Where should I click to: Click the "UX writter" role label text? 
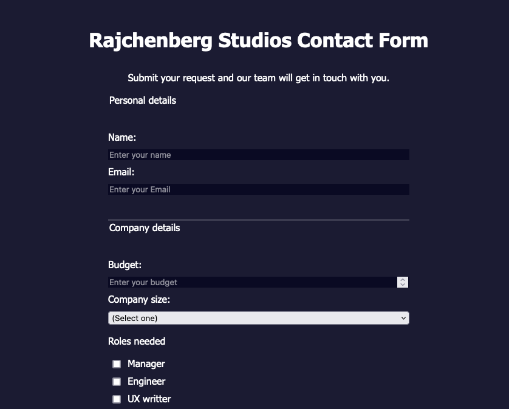149,399
